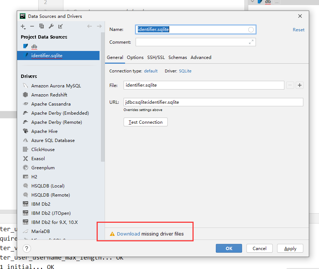
Task: Open help with the question mark
Action: click(27, 248)
